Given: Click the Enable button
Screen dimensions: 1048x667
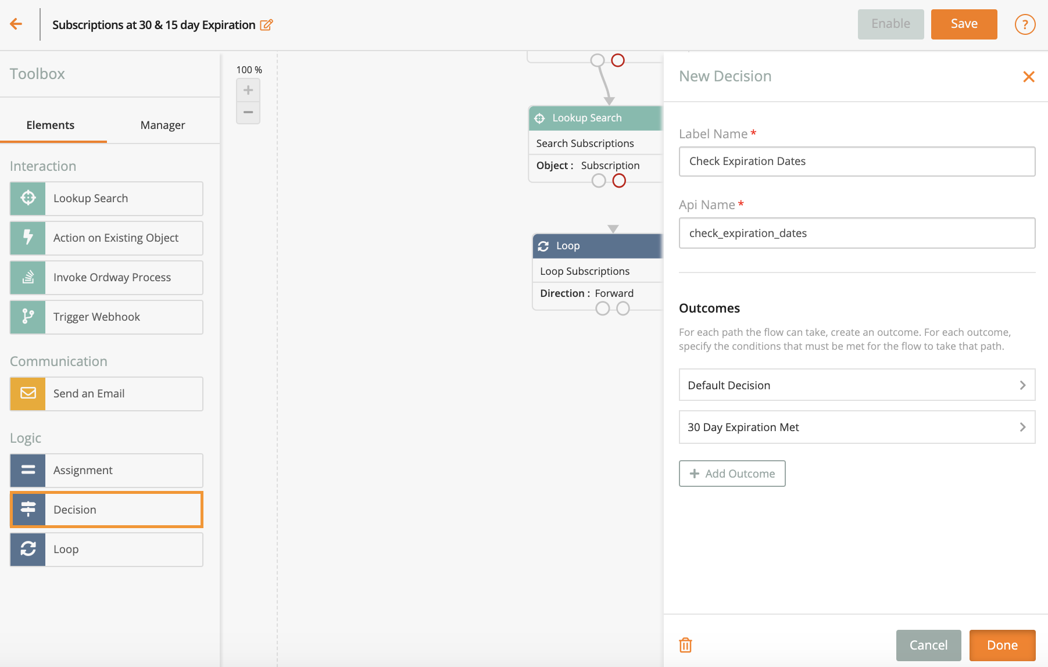Looking at the screenshot, I should [890, 24].
